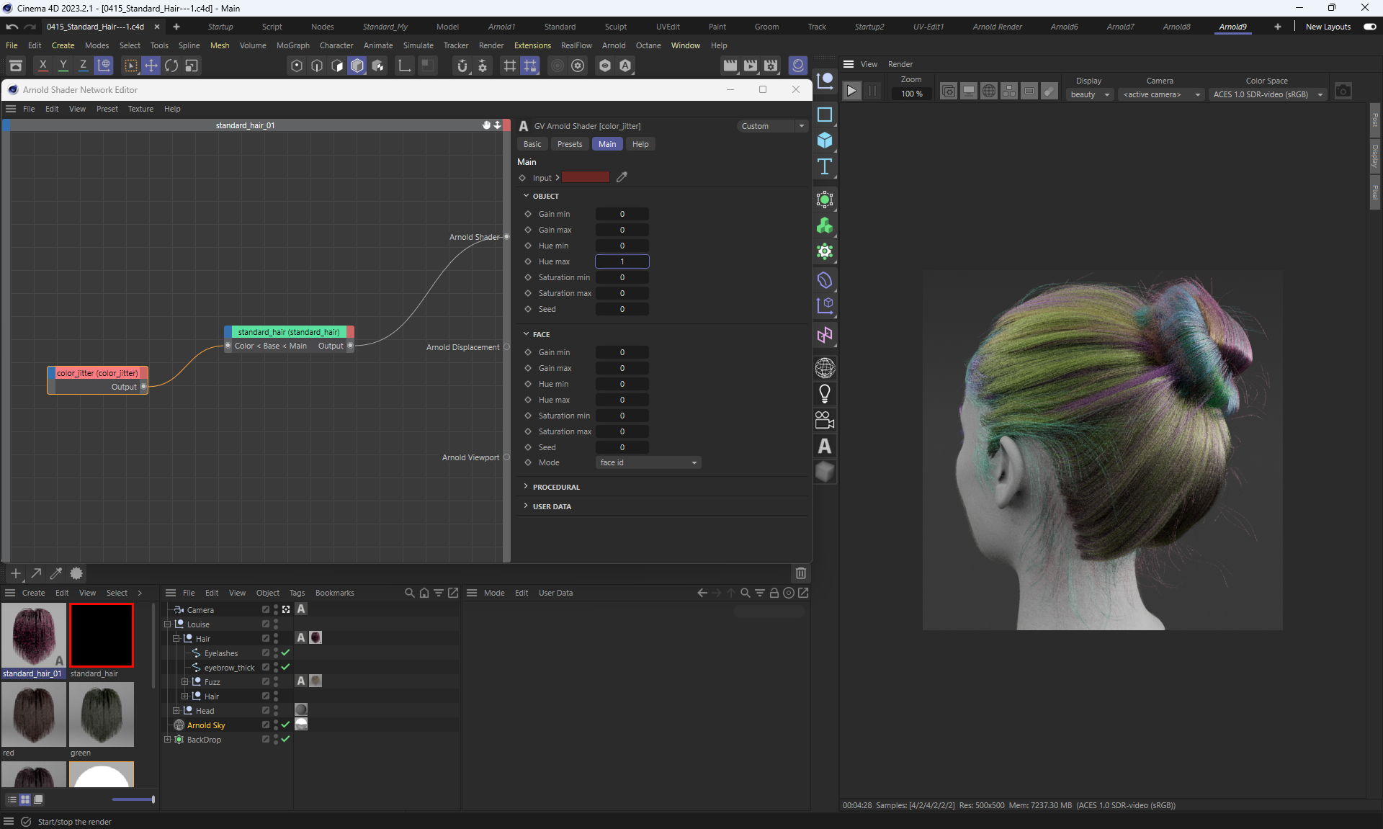Open the face id Mode dropdown
The height and width of the screenshot is (829, 1383).
click(x=648, y=463)
